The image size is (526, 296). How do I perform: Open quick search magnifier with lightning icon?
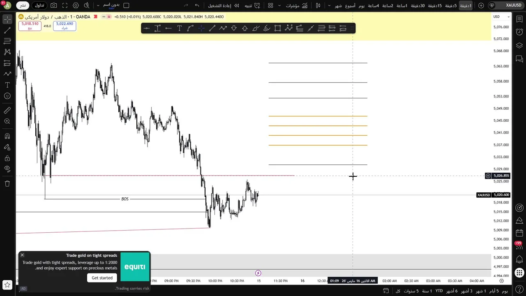(87, 6)
